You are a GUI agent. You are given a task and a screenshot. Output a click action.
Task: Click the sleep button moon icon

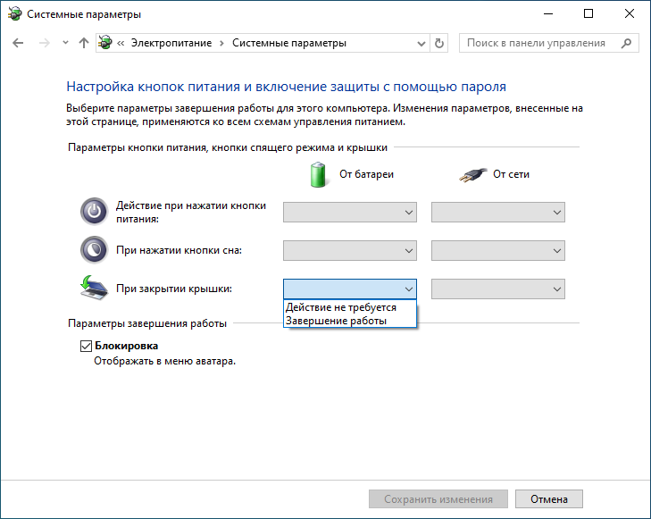click(93, 249)
